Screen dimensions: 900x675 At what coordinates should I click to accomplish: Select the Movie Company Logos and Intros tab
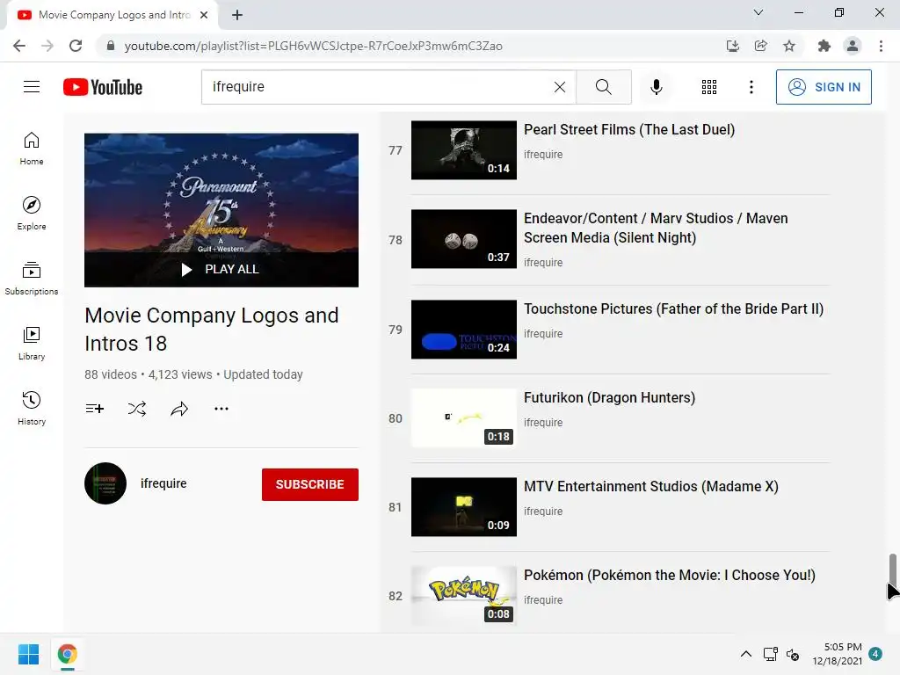coord(112,15)
